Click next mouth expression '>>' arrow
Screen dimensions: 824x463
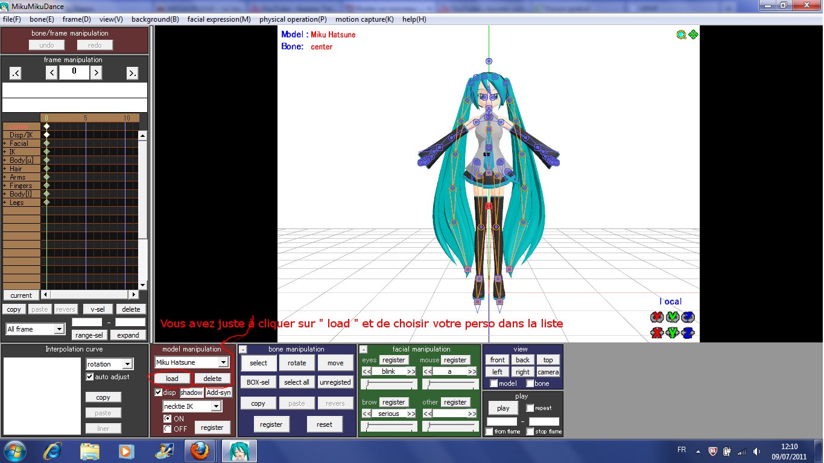coord(472,371)
